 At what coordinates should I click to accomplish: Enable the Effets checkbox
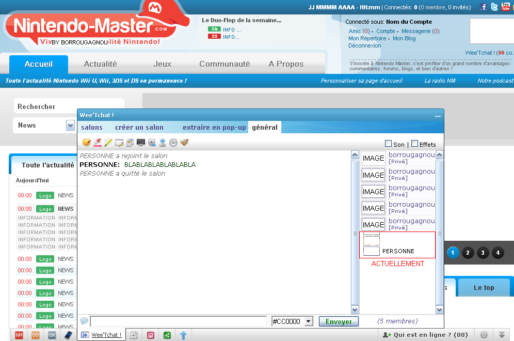click(414, 144)
